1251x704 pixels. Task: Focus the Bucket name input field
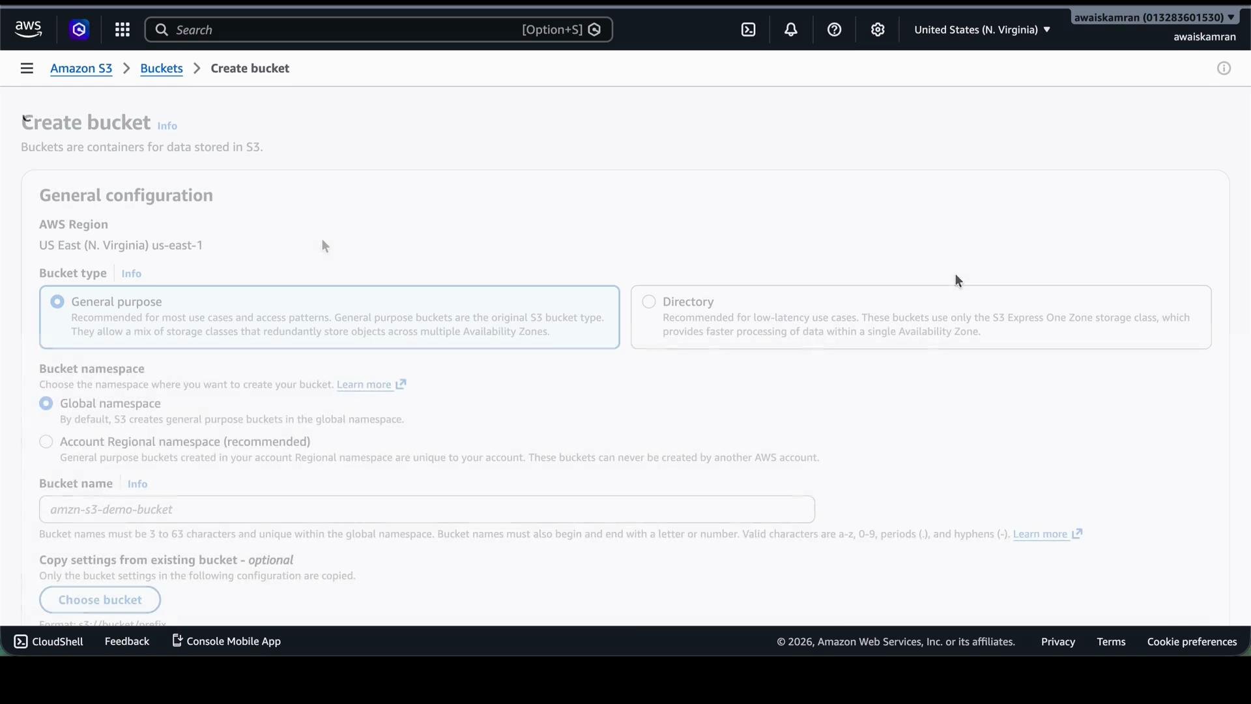pyautogui.click(x=427, y=510)
